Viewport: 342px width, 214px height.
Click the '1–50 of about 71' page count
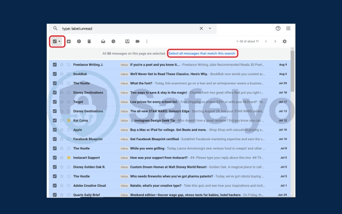248,41
